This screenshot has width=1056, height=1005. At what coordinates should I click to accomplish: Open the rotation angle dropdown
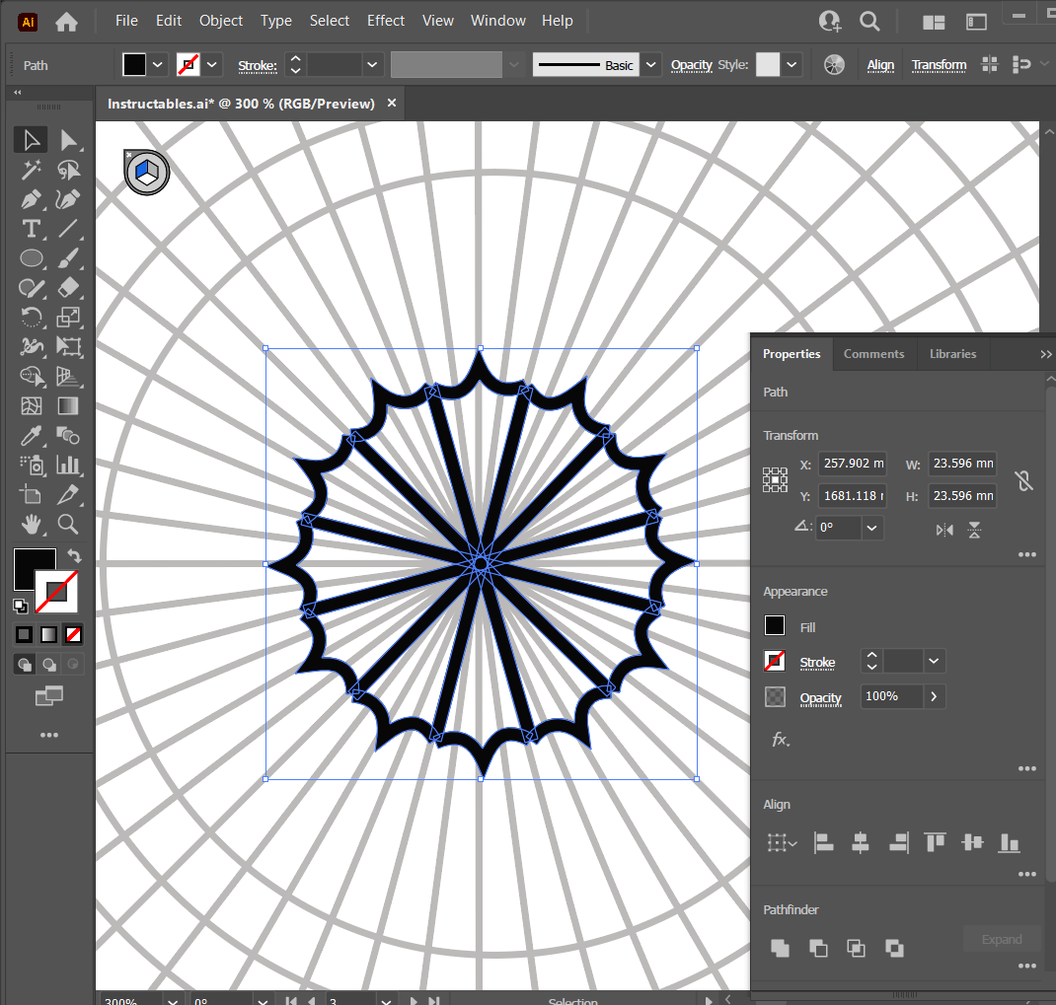pos(871,529)
